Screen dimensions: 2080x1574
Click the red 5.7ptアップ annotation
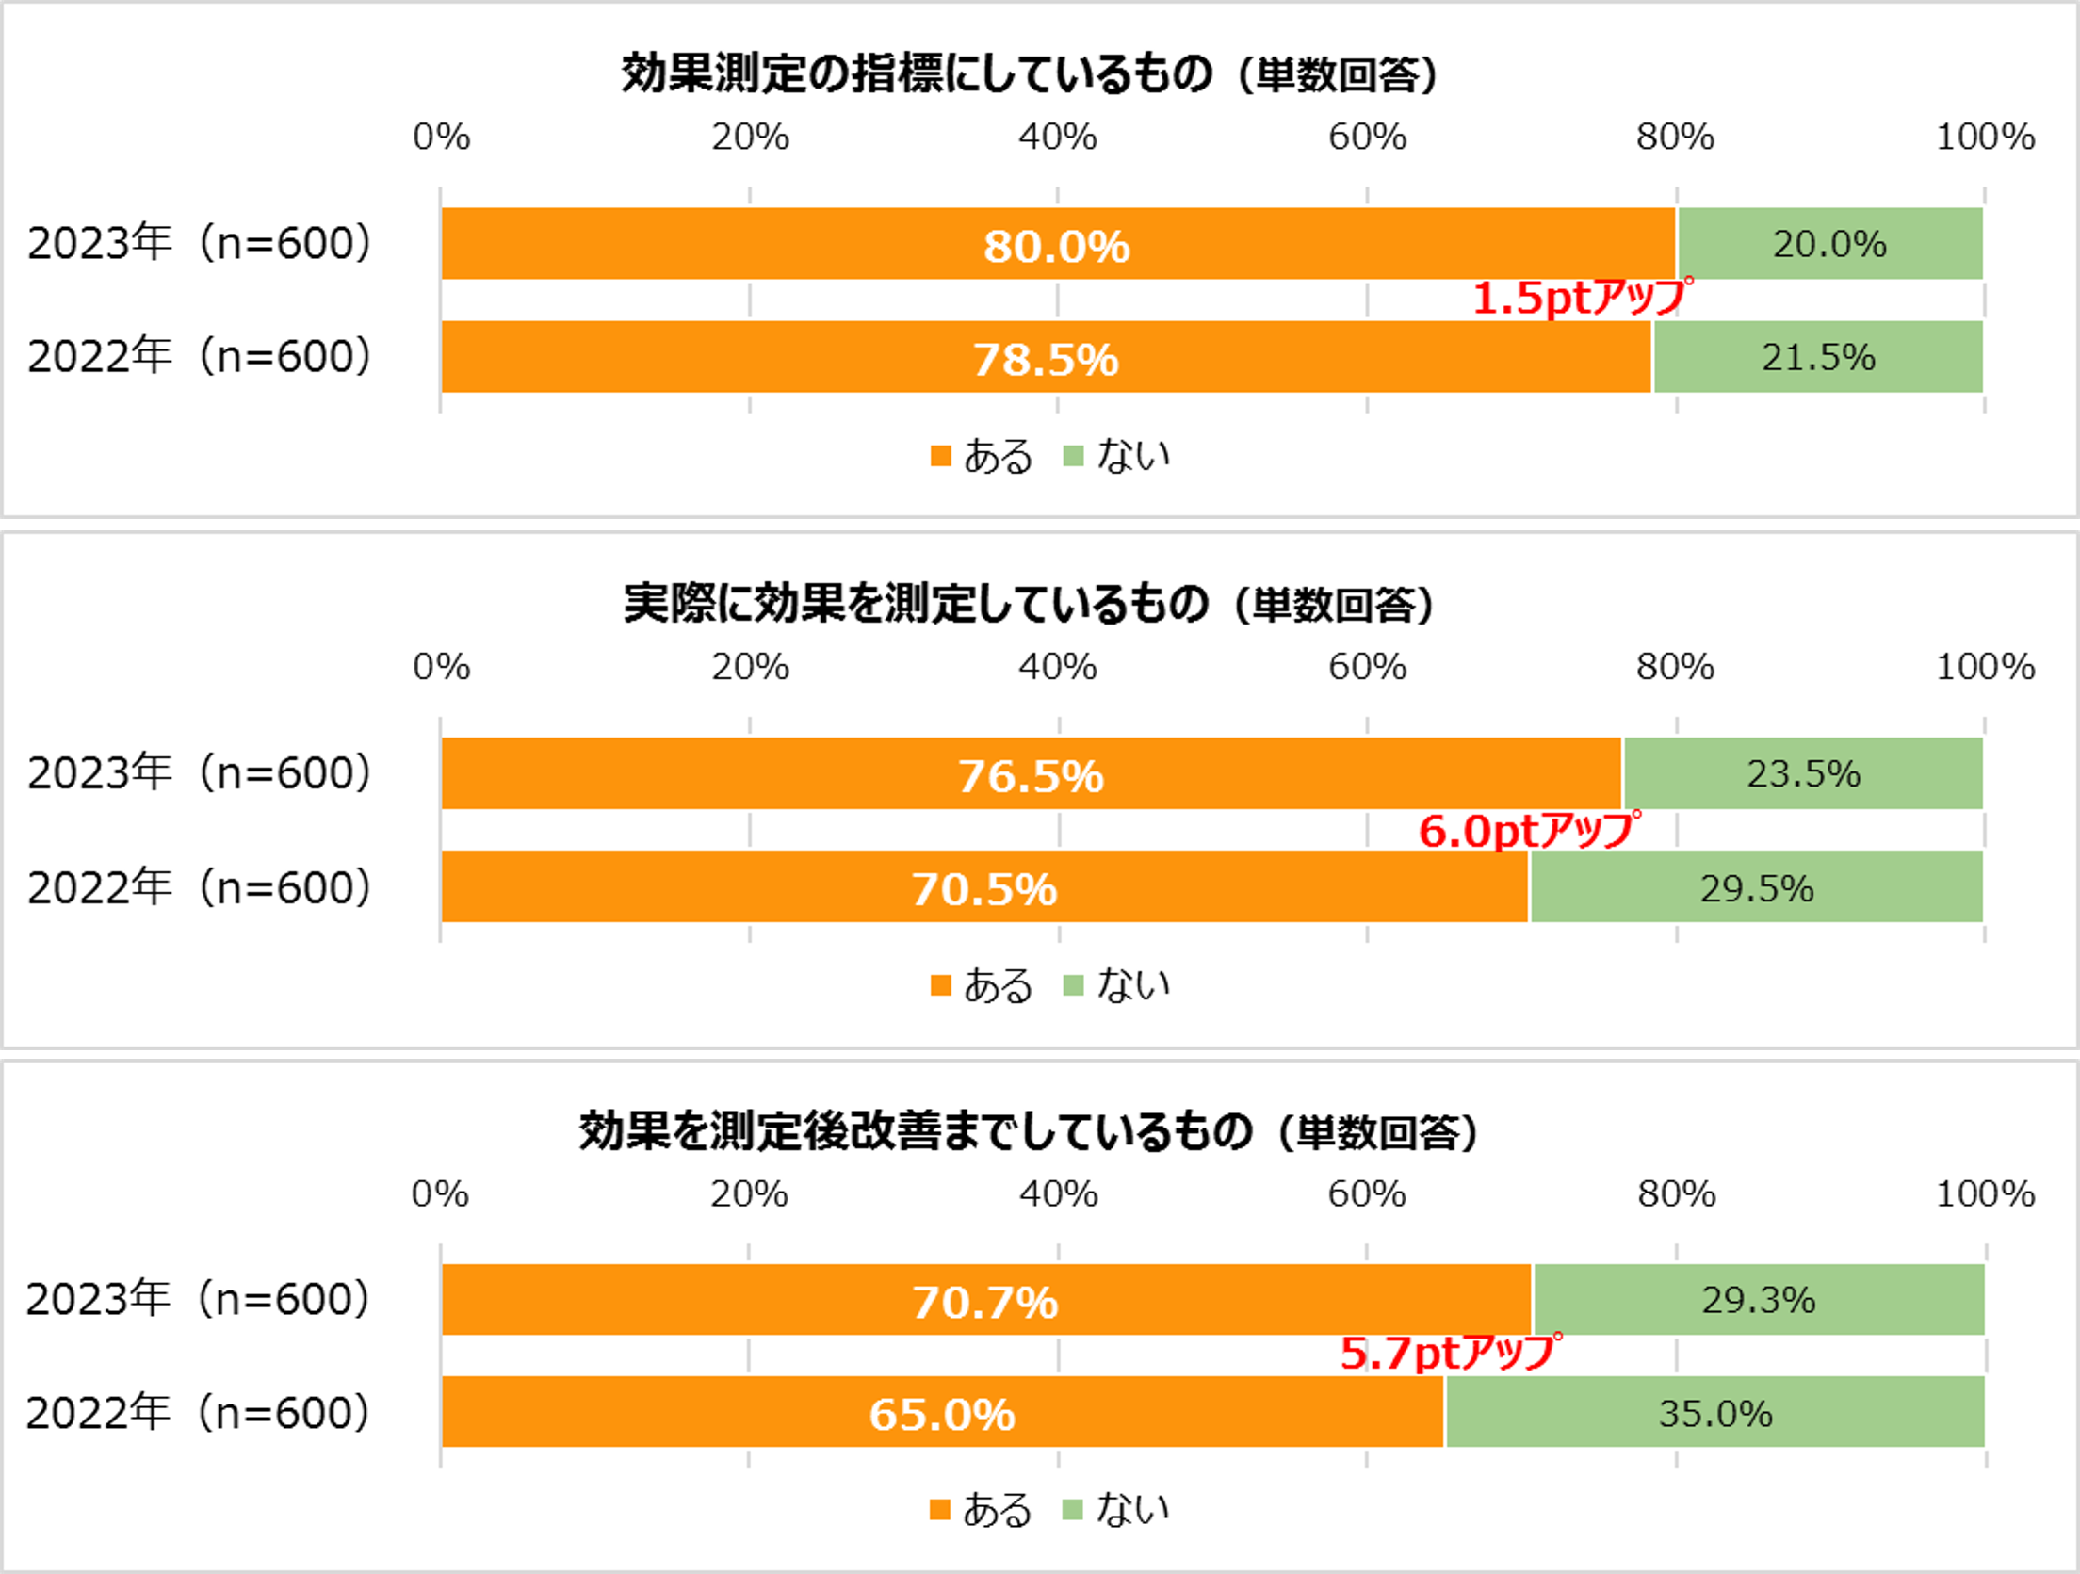point(1449,1354)
